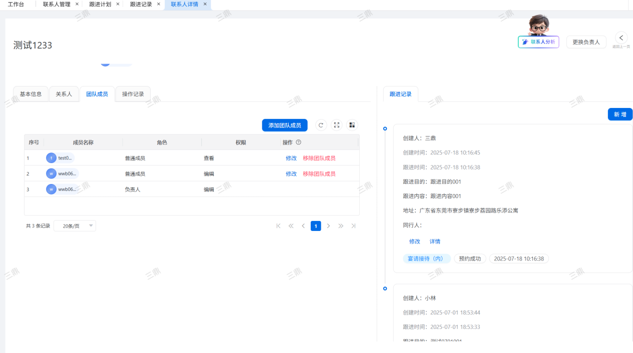Click the refresh table icon
Viewport: 633px width, 353px height.
click(321, 125)
